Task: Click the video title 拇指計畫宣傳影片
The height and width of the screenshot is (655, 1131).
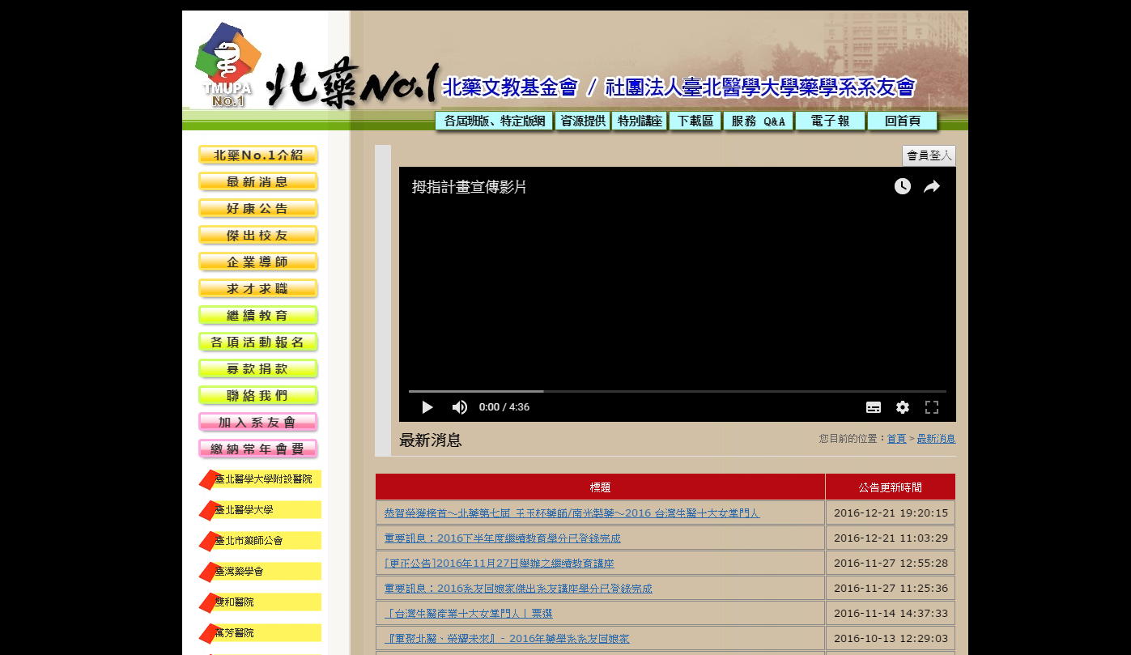Action: click(x=469, y=187)
